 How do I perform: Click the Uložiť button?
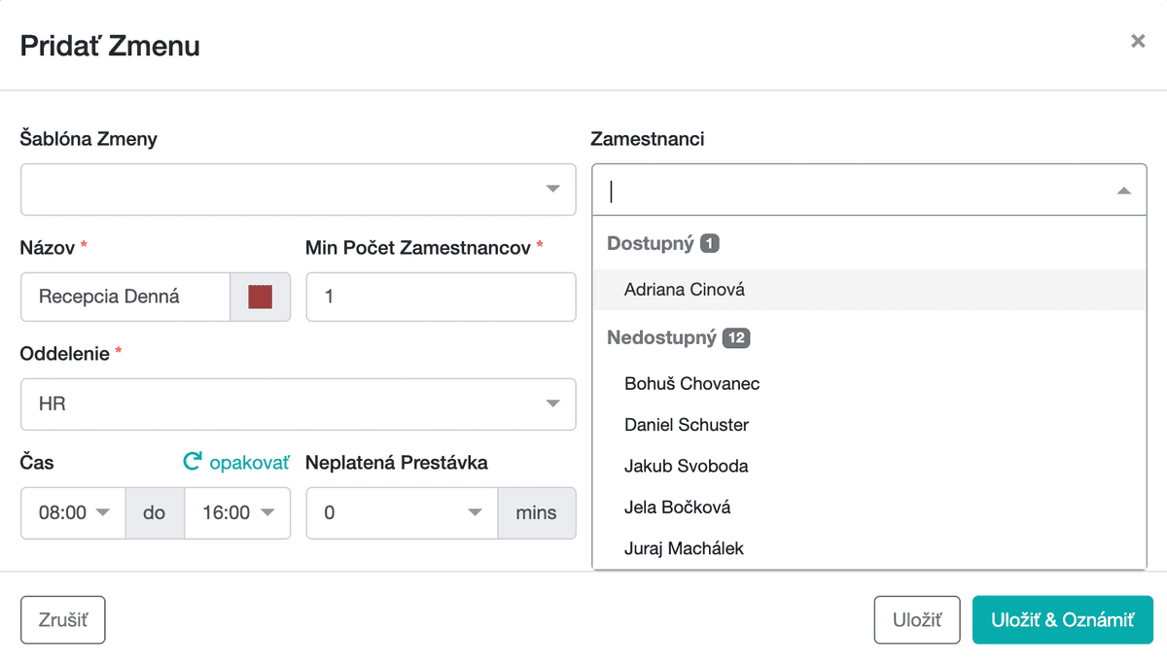coord(917,620)
